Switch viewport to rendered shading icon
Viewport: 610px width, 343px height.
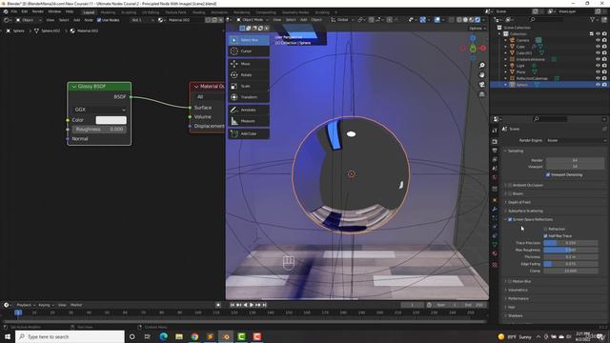(478, 19)
